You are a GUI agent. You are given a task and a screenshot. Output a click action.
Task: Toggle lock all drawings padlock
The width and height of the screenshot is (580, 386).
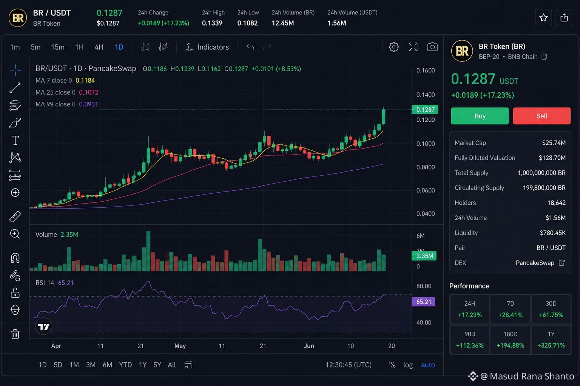pyautogui.click(x=15, y=293)
